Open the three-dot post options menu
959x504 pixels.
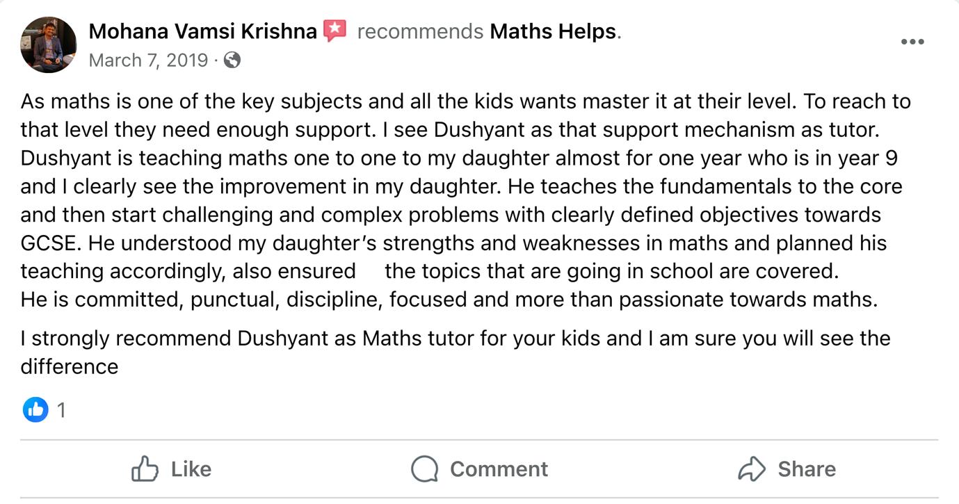912,42
